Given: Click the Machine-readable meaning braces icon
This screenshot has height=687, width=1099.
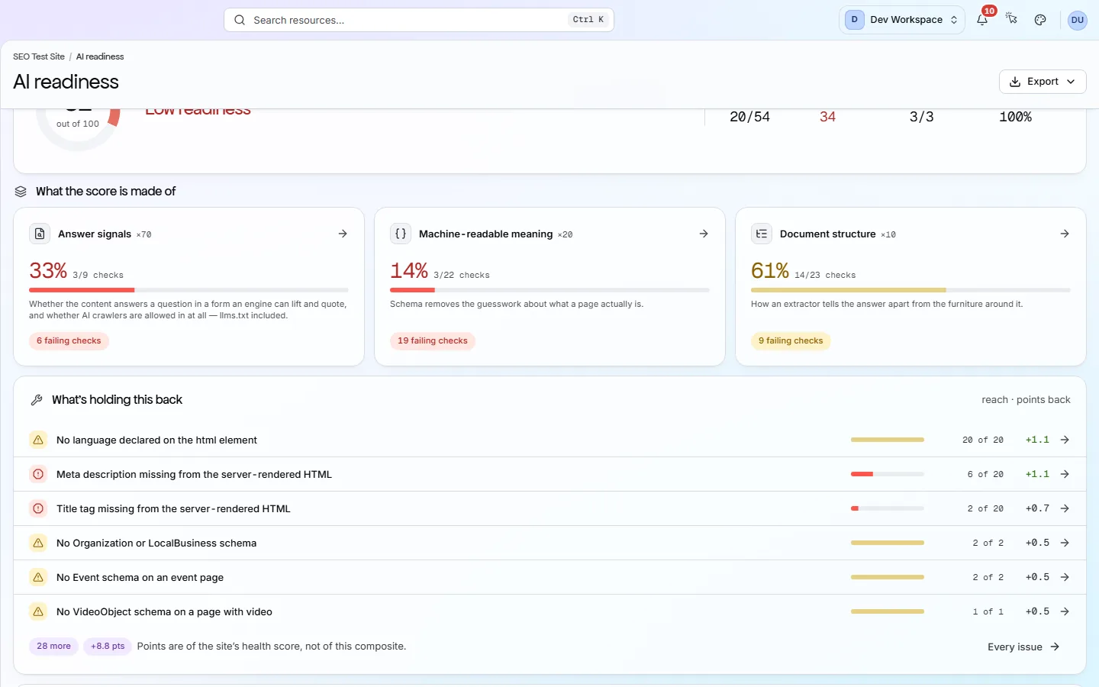Looking at the screenshot, I should 401,234.
